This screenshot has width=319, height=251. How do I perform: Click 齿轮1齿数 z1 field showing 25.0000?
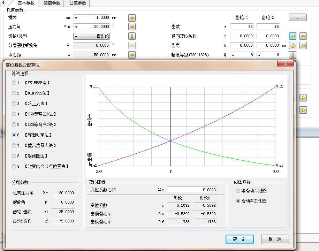point(63,212)
